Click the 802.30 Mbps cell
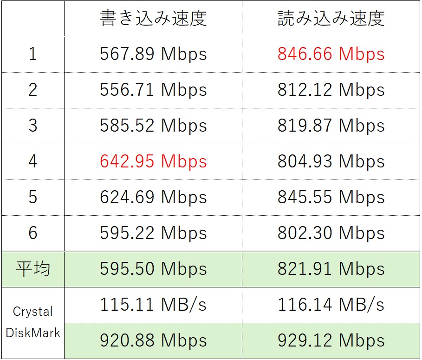 coord(331,233)
